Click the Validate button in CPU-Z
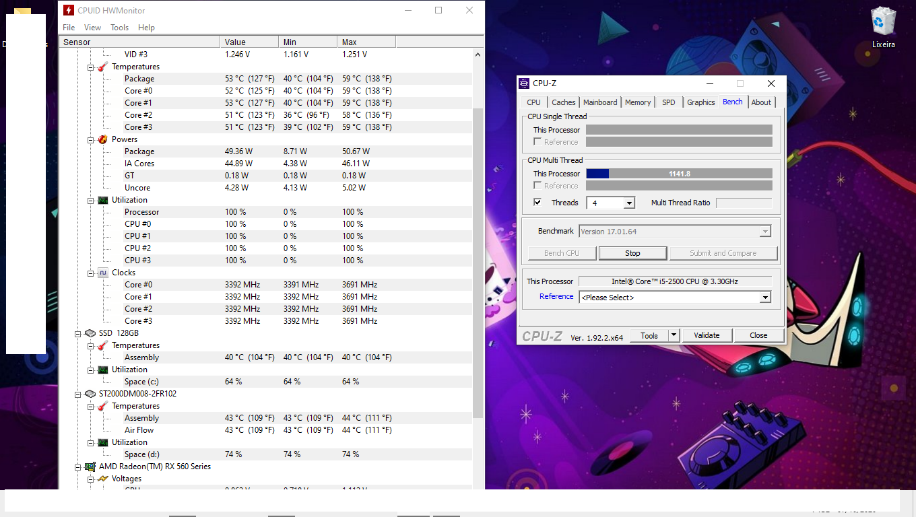The width and height of the screenshot is (916, 517). point(707,335)
